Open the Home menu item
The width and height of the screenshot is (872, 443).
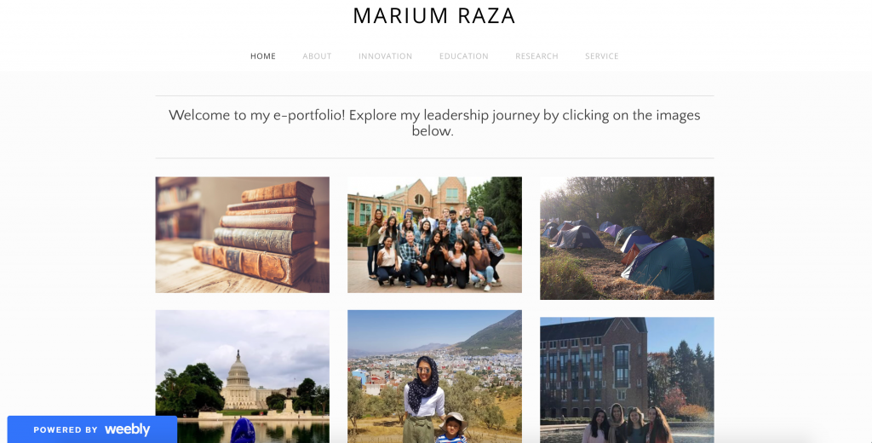point(262,56)
